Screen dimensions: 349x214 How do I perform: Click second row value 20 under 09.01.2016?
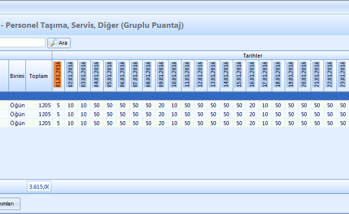click(x=162, y=114)
